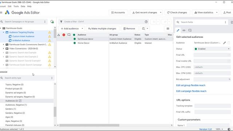
Task: Select the Home Decor audience row
Action: click(115, 43)
